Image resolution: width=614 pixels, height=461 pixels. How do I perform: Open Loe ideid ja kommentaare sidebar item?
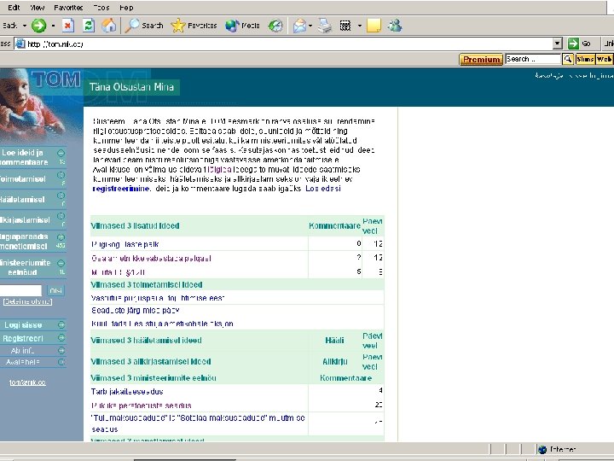(x=24, y=157)
